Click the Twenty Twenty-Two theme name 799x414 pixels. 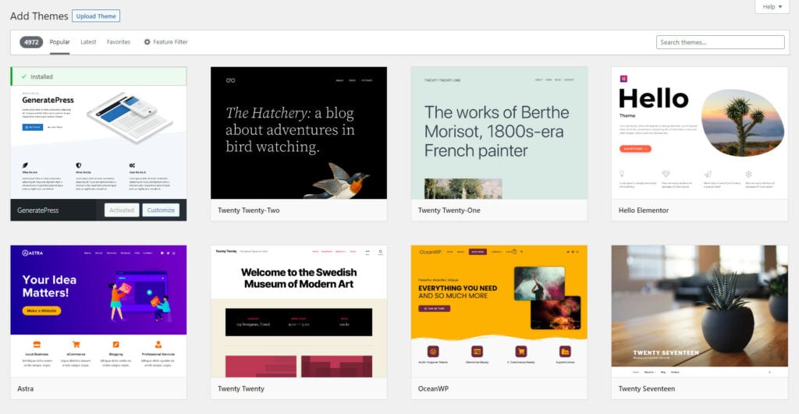click(249, 211)
